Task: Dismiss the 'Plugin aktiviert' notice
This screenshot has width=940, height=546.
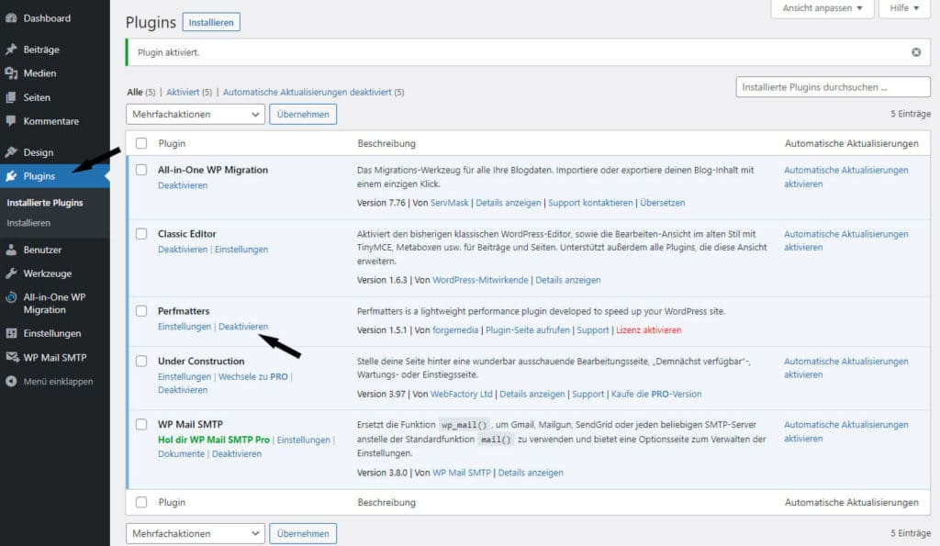Action: (x=916, y=52)
